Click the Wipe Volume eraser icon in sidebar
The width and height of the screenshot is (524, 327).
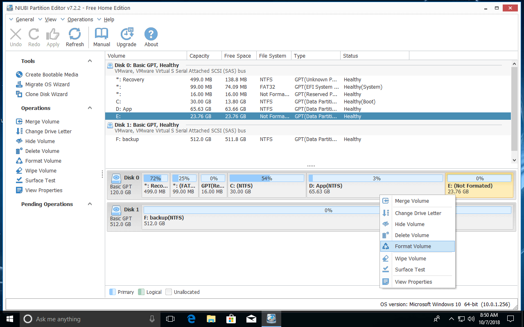pyautogui.click(x=19, y=170)
